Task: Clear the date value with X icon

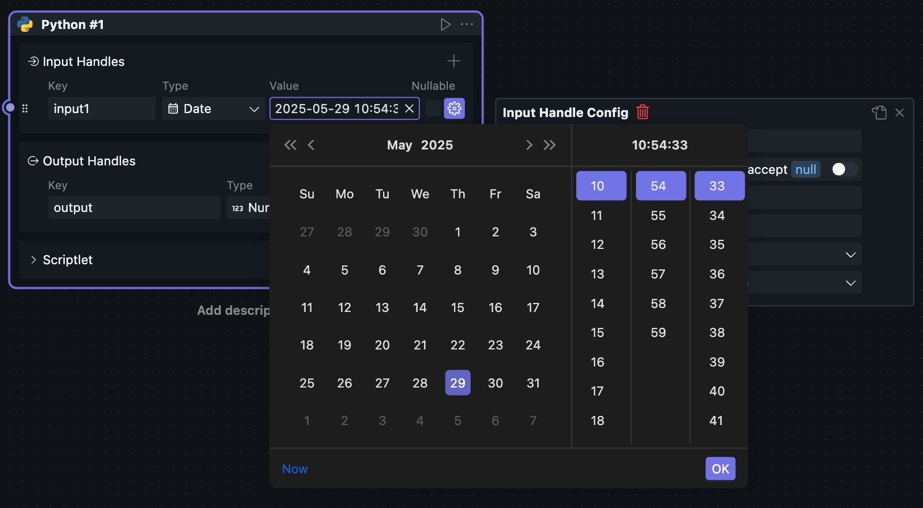Action: (x=409, y=109)
